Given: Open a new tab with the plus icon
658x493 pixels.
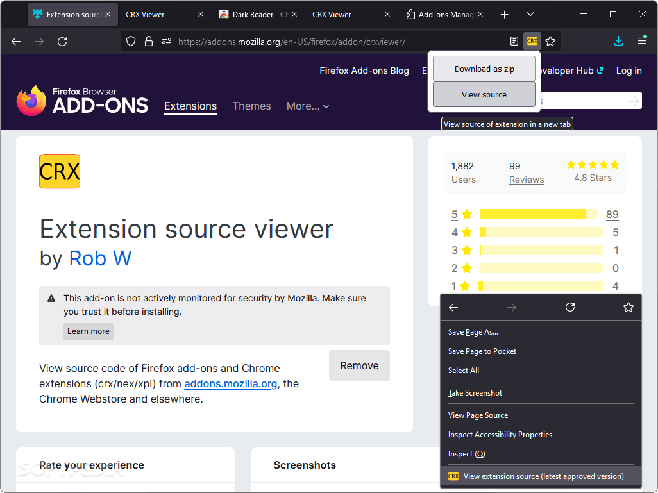Looking at the screenshot, I should click(x=505, y=13).
